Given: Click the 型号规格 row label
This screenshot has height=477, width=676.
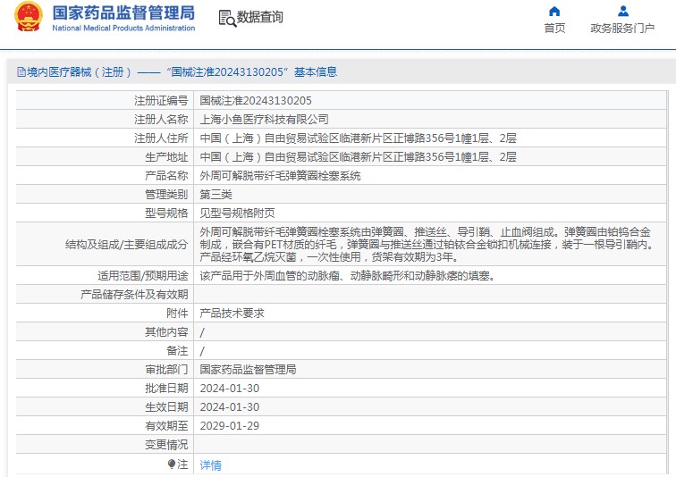Looking at the screenshot, I should (166, 213).
